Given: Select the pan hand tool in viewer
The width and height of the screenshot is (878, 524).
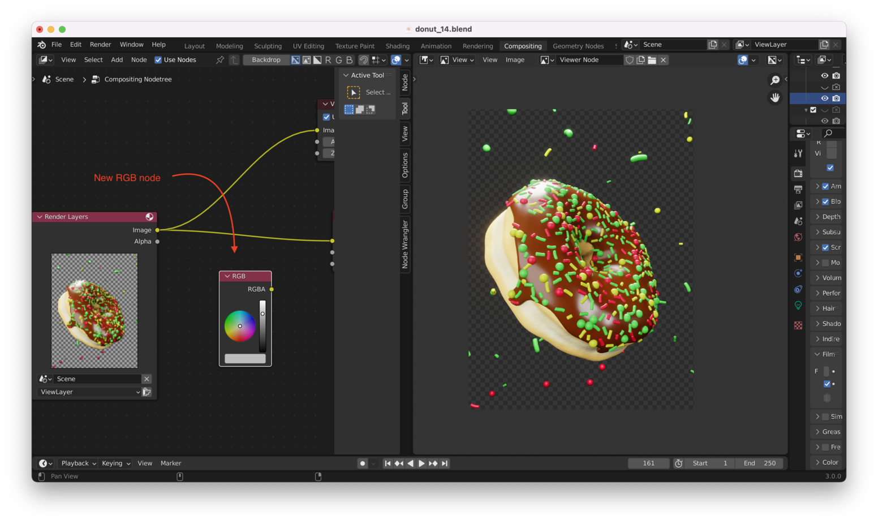Looking at the screenshot, I should [x=775, y=98].
